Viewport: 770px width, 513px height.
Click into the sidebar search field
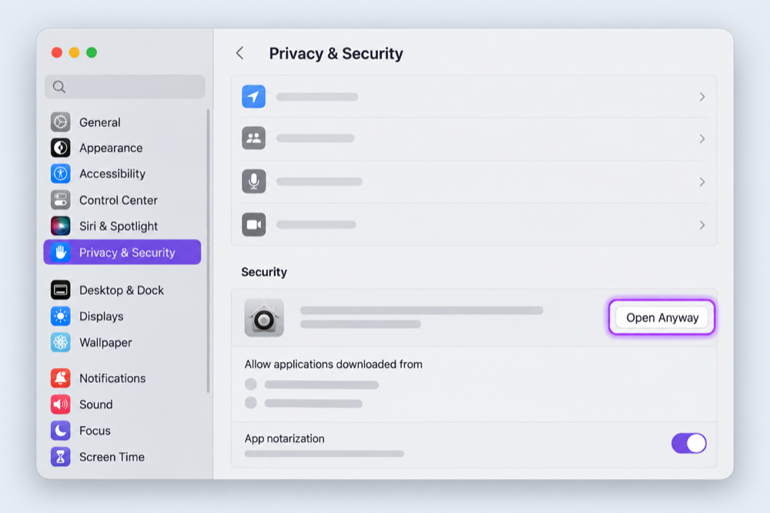(x=125, y=87)
